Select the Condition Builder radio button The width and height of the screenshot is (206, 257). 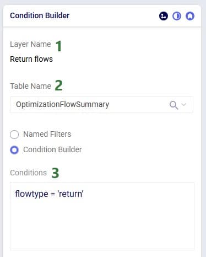coord(14,150)
